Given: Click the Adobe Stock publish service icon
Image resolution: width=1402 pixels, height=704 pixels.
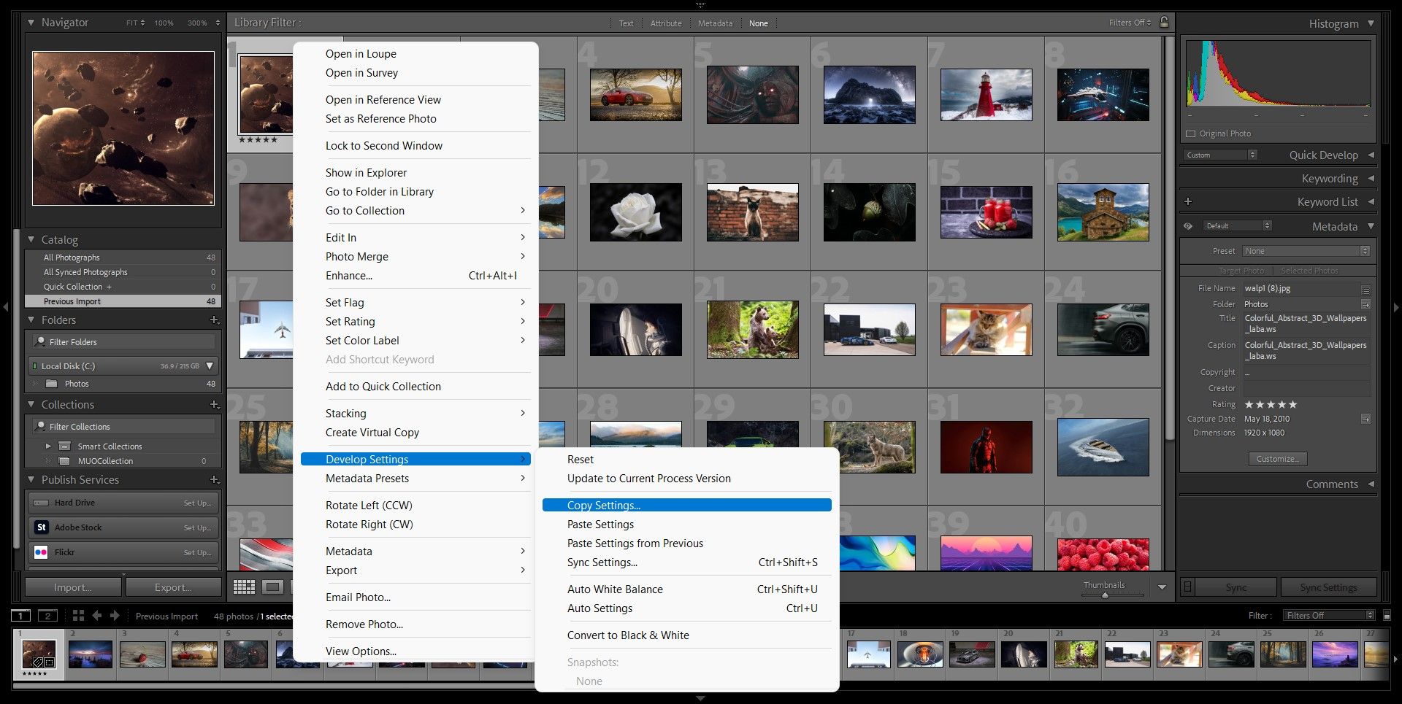Looking at the screenshot, I should click(42, 527).
